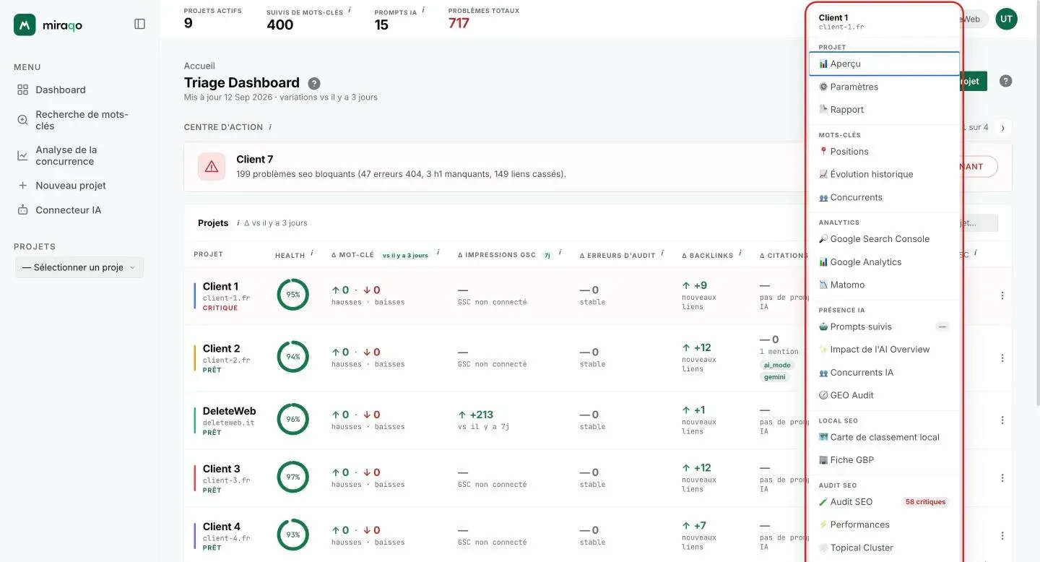Choose Google Search Console menu entry
The width and height of the screenshot is (1040, 562).
click(x=884, y=239)
